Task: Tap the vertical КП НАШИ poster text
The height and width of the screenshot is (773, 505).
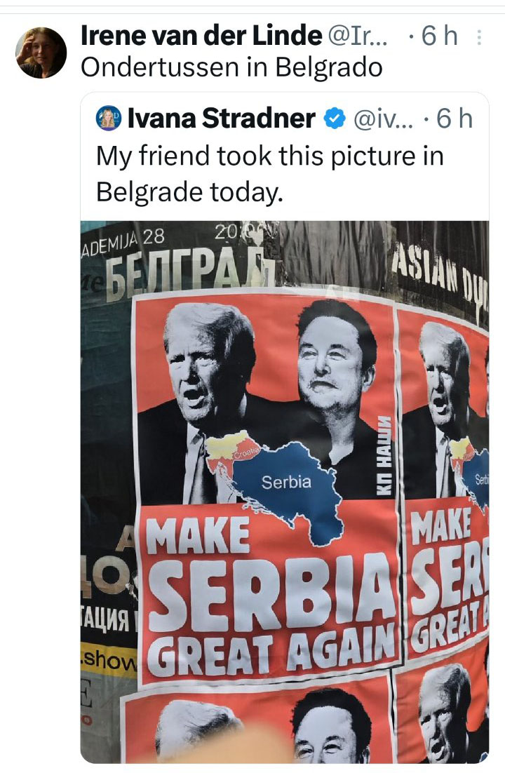Action: click(384, 455)
